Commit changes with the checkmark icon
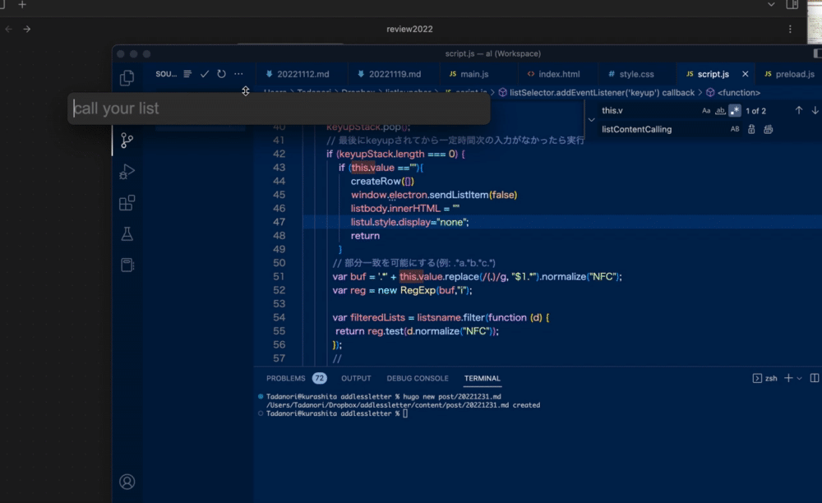 [x=204, y=73]
